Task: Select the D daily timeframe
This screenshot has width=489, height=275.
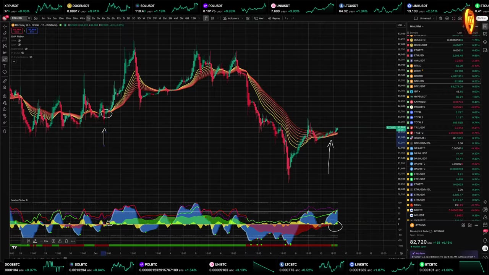Action: 124,18
